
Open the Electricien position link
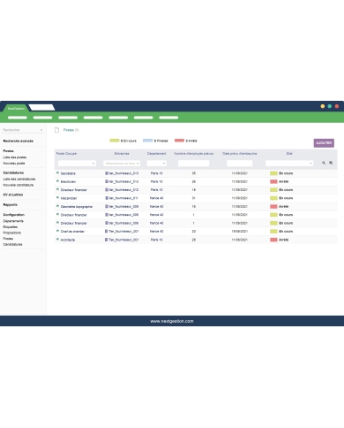pos(68,181)
